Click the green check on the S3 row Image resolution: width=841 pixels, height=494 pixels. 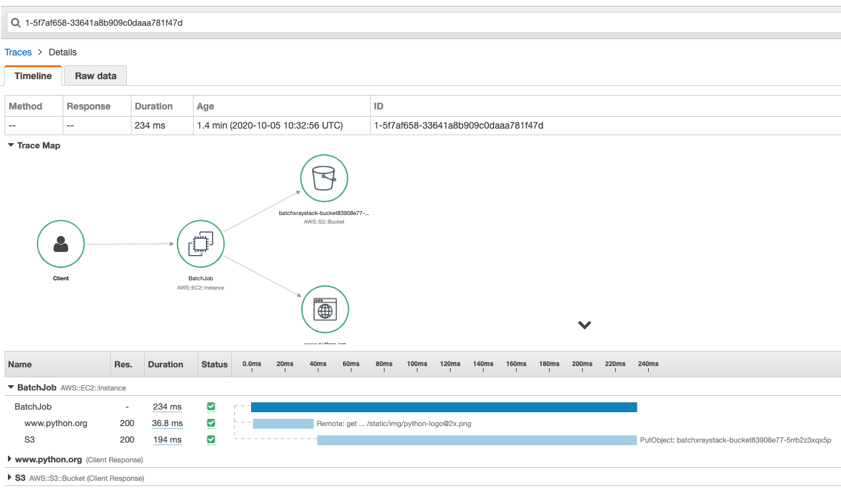[211, 439]
